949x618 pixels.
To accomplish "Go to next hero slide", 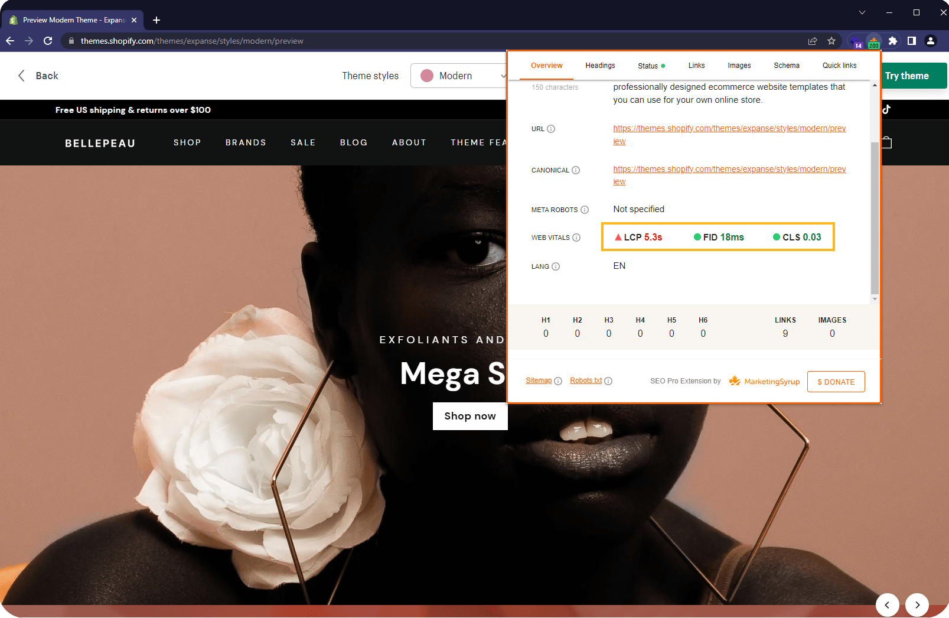I will click(x=917, y=605).
